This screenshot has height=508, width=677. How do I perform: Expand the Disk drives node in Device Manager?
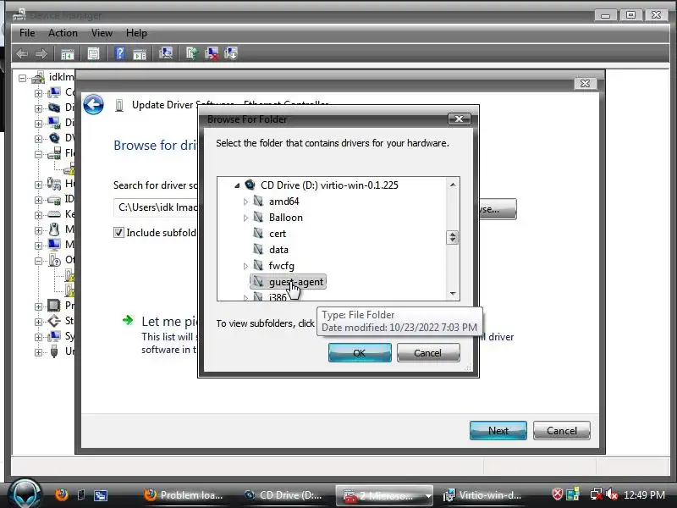pos(38,108)
